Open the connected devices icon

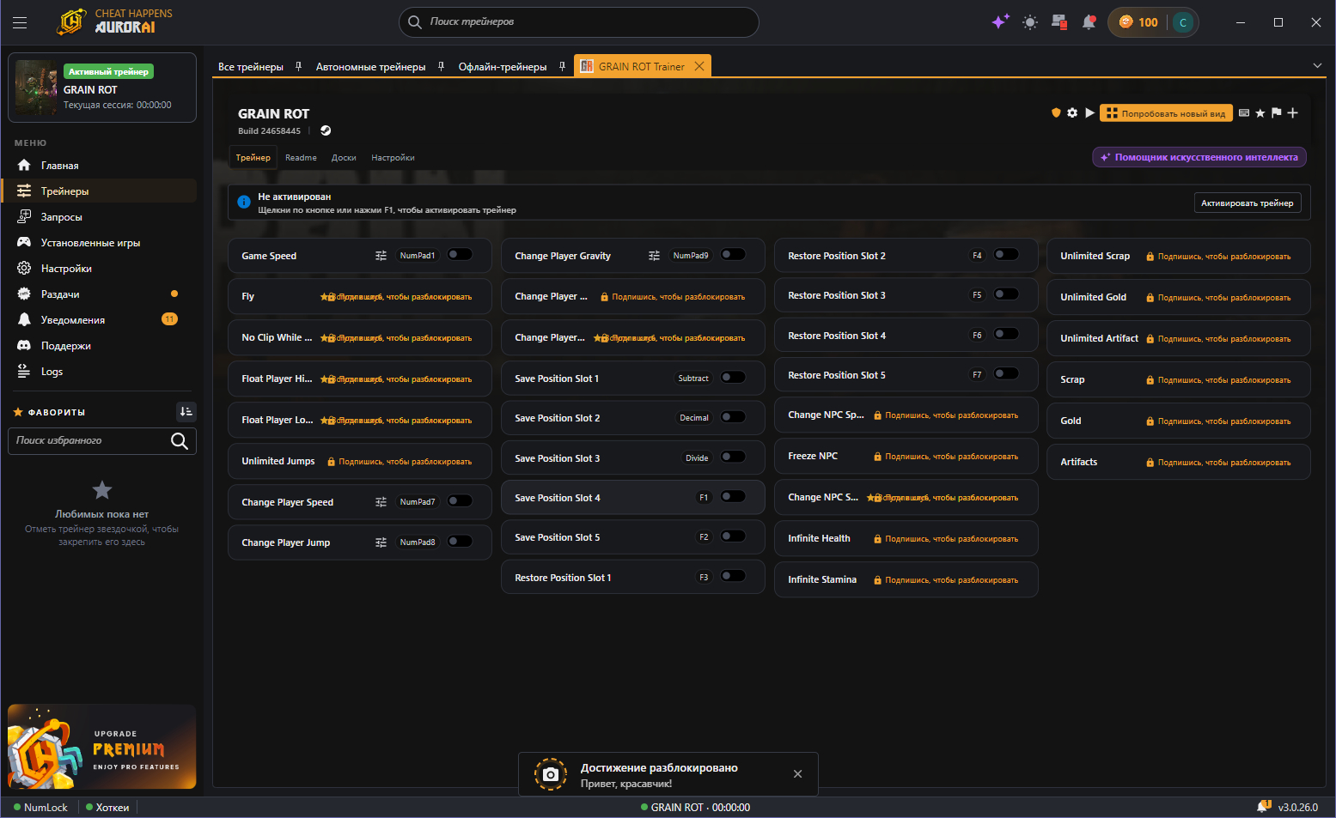[x=1059, y=22]
